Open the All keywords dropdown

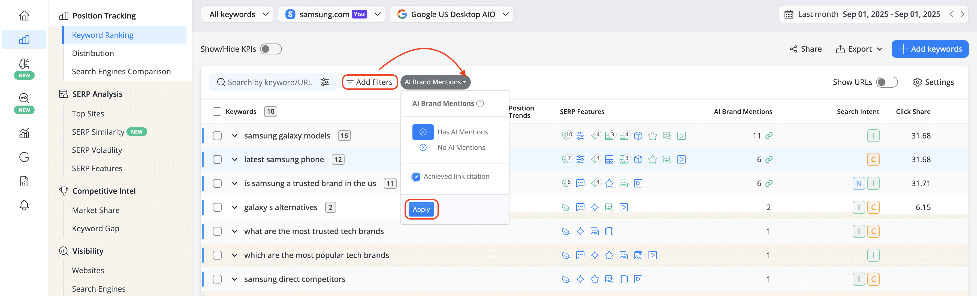coord(237,14)
